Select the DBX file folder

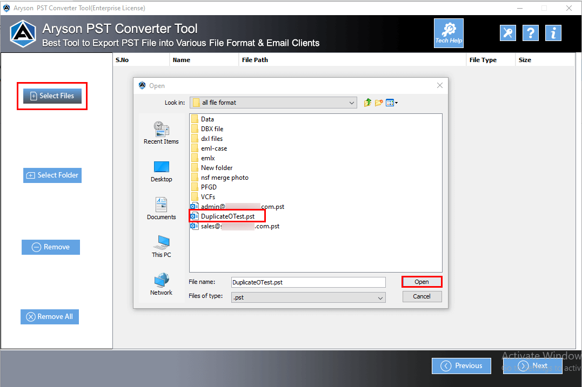point(207,128)
